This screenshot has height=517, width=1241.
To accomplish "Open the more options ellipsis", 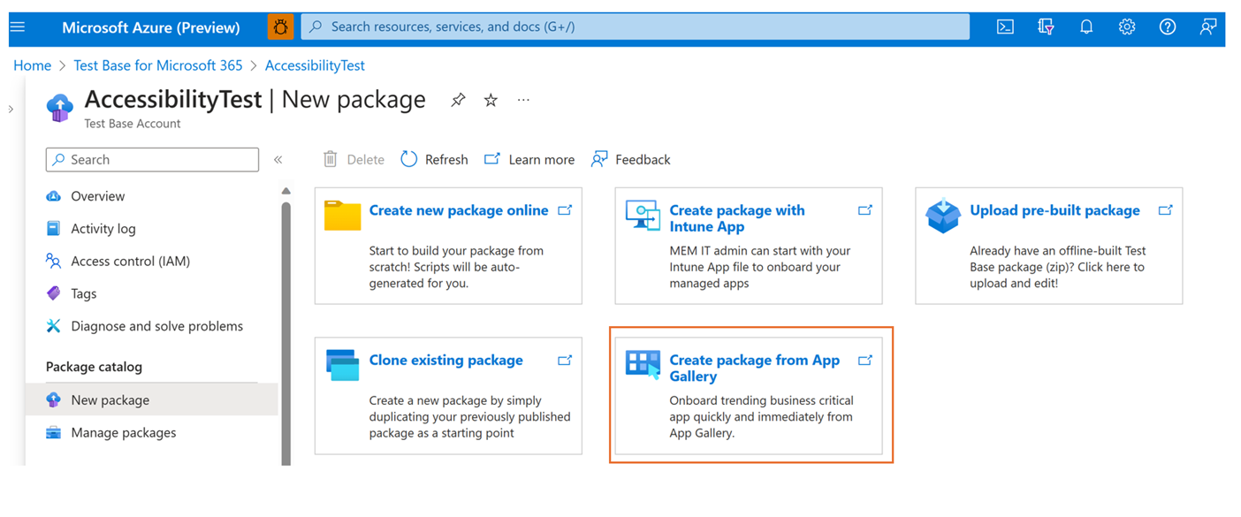I will click(523, 101).
